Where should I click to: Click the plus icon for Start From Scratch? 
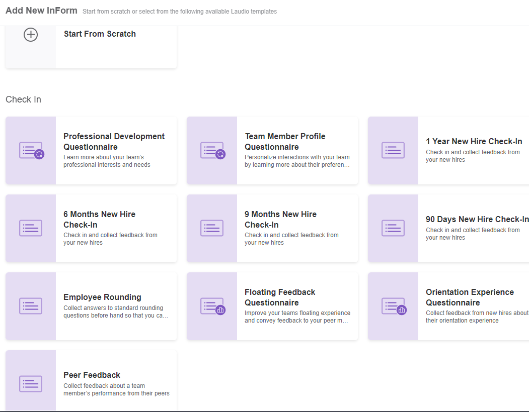(x=31, y=35)
